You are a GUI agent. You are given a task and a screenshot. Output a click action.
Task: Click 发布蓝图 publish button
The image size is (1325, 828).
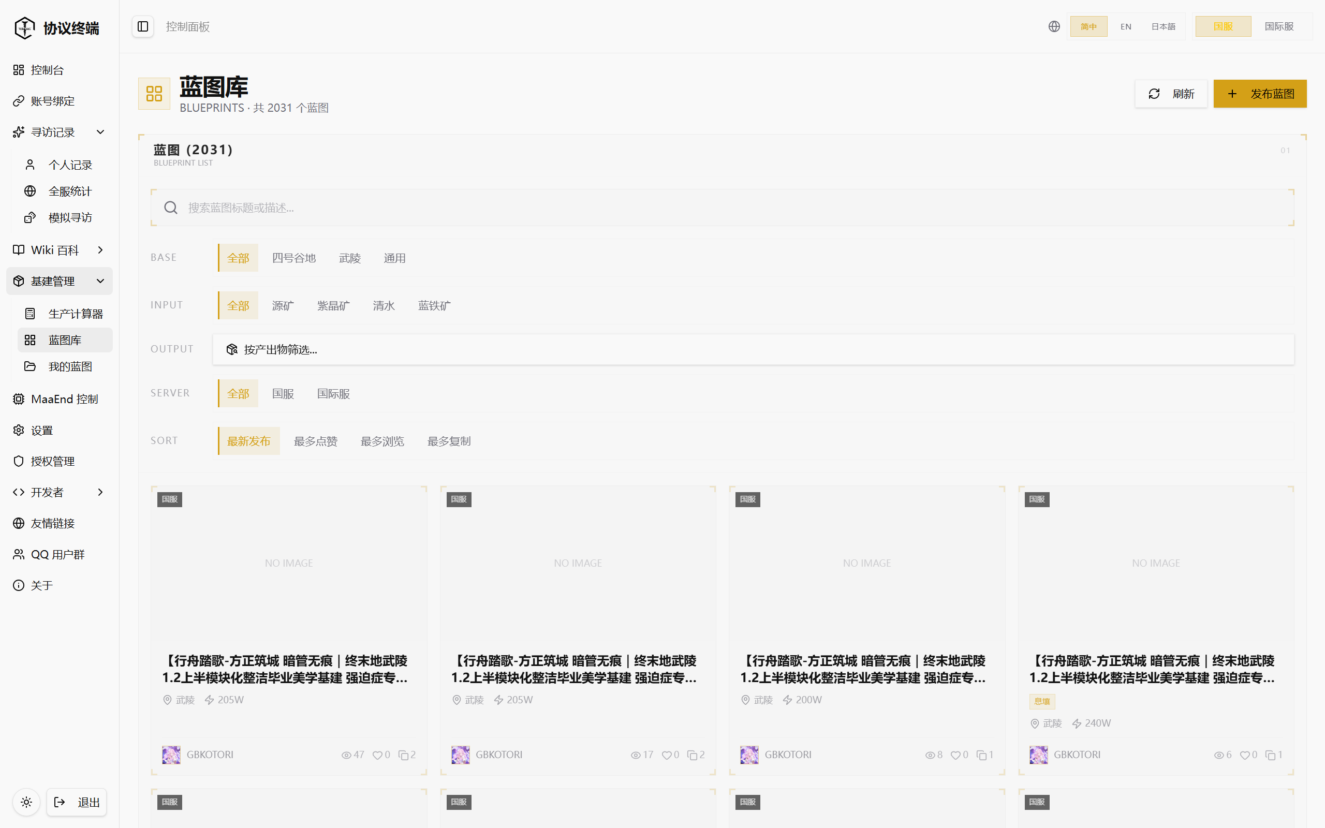point(1260,94)
